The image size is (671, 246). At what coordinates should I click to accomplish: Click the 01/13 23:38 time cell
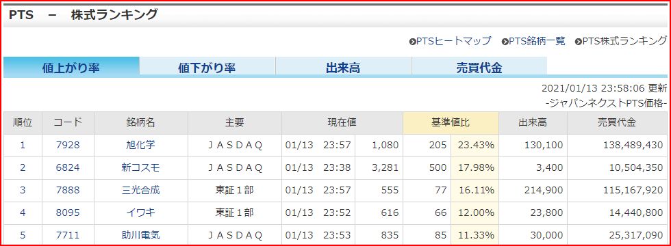coord(318,168)
